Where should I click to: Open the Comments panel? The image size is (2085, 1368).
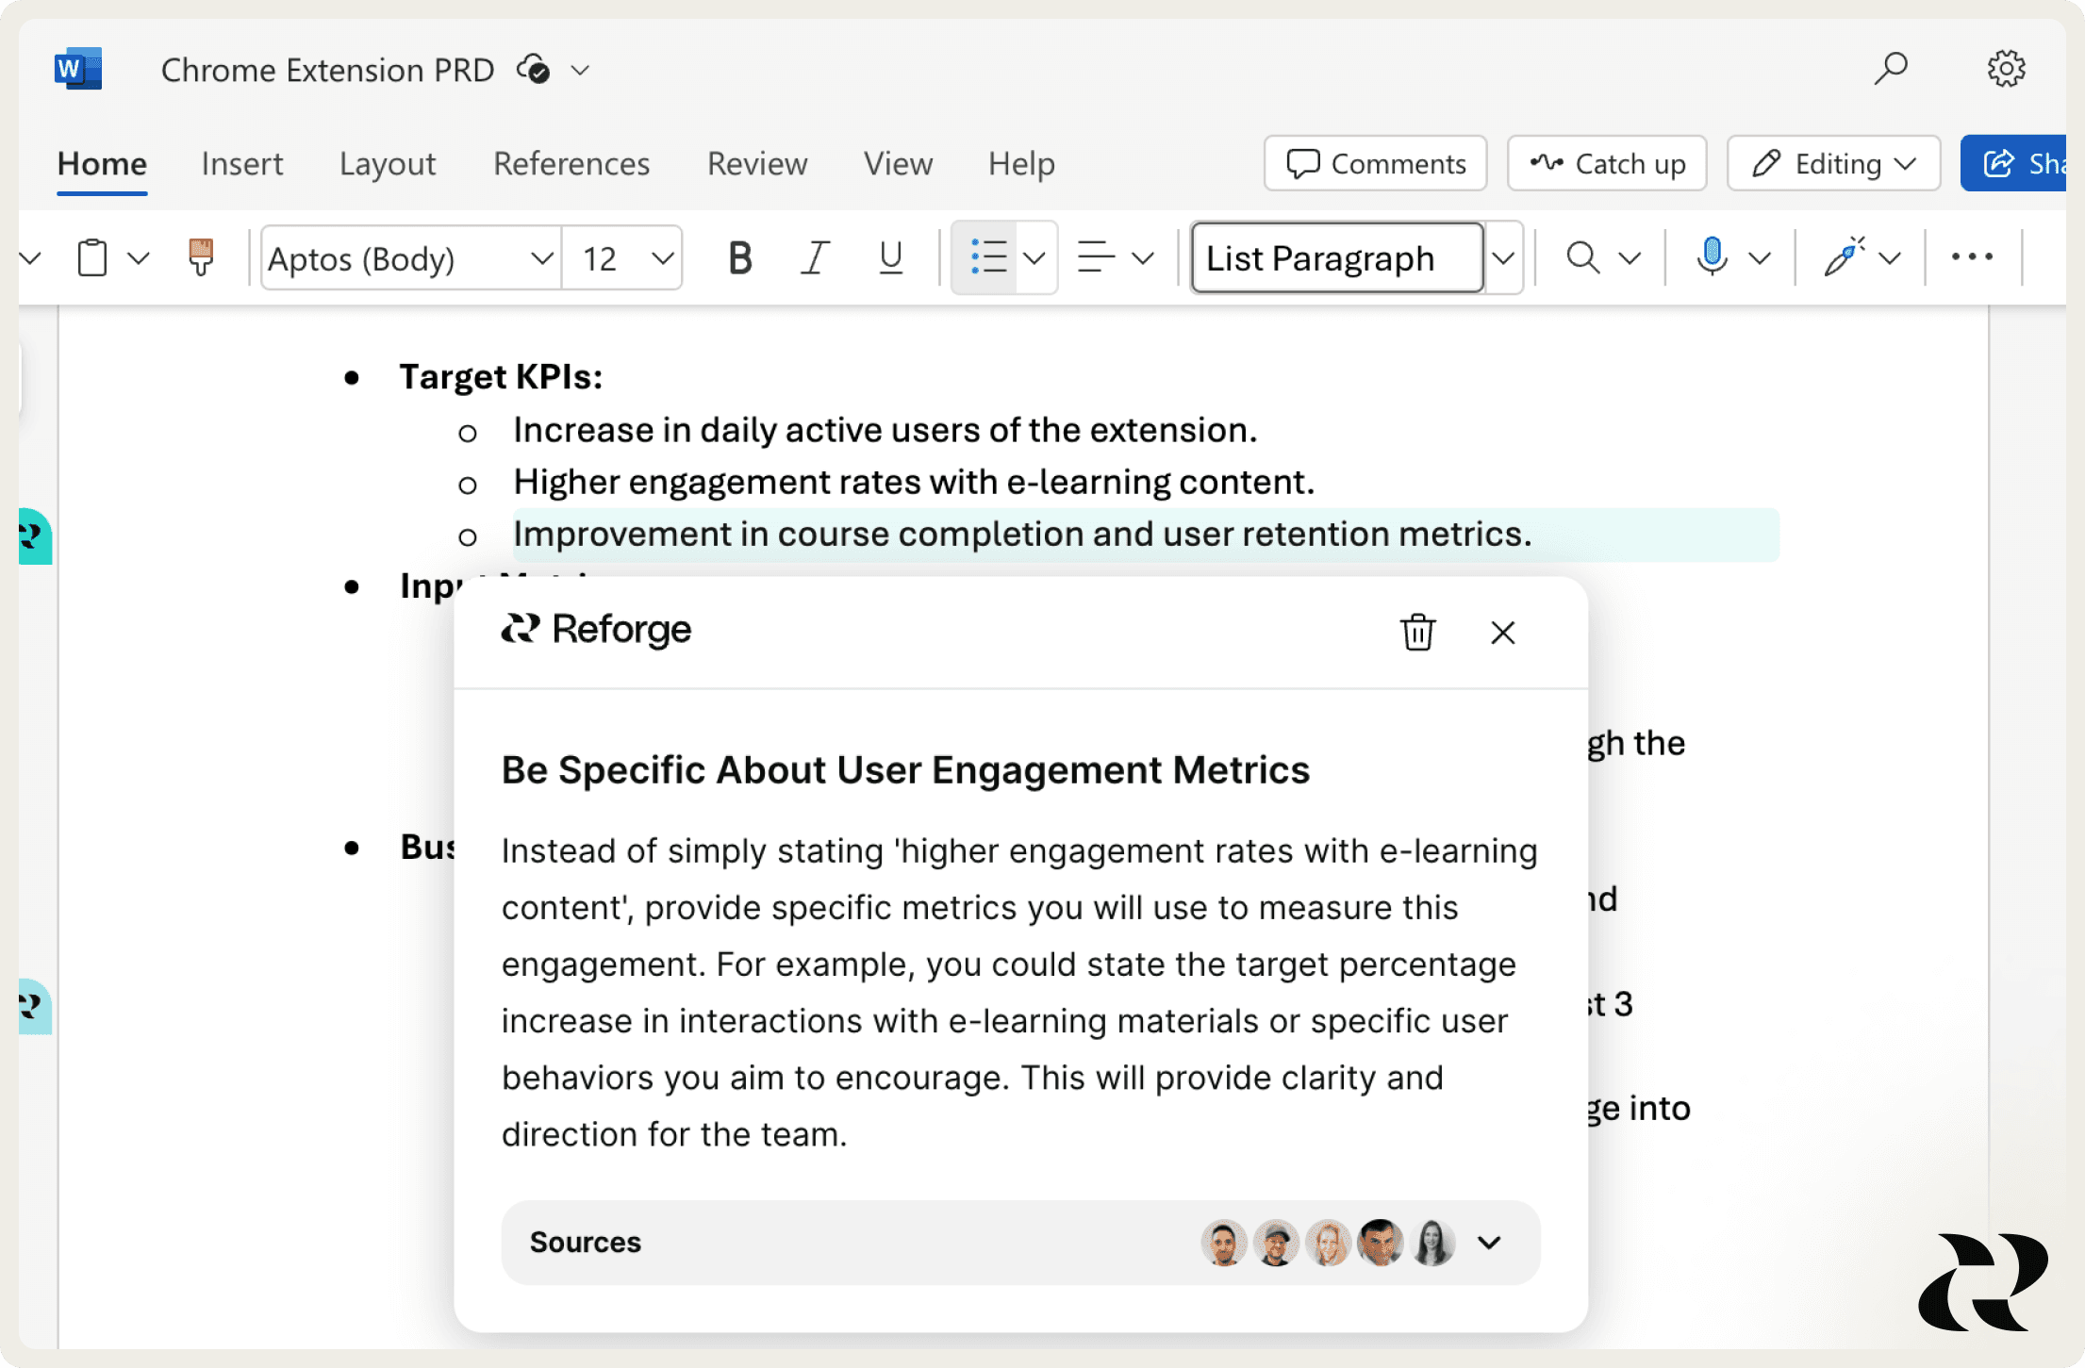[x=1374, y=163]
